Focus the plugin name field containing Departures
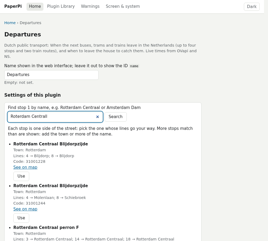268x241 pixels. click(51, 75)
